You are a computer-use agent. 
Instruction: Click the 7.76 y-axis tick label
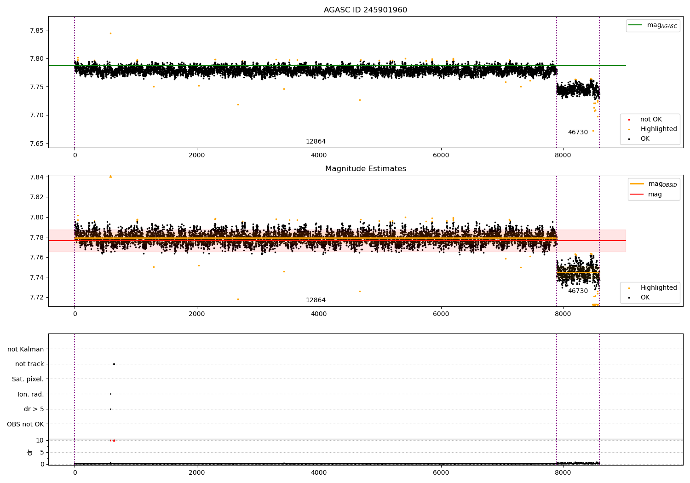pos(37,257)
